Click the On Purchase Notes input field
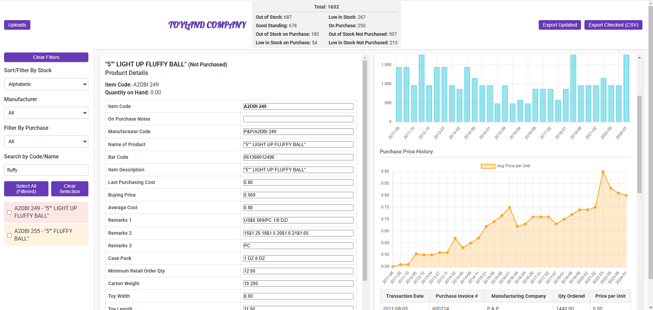Screen dimensions: 653x310 coord(298,119)
